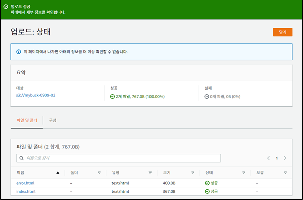Screen dimensions: 303x200
Task: Click the 요약 section header
Action: [21, 72]
